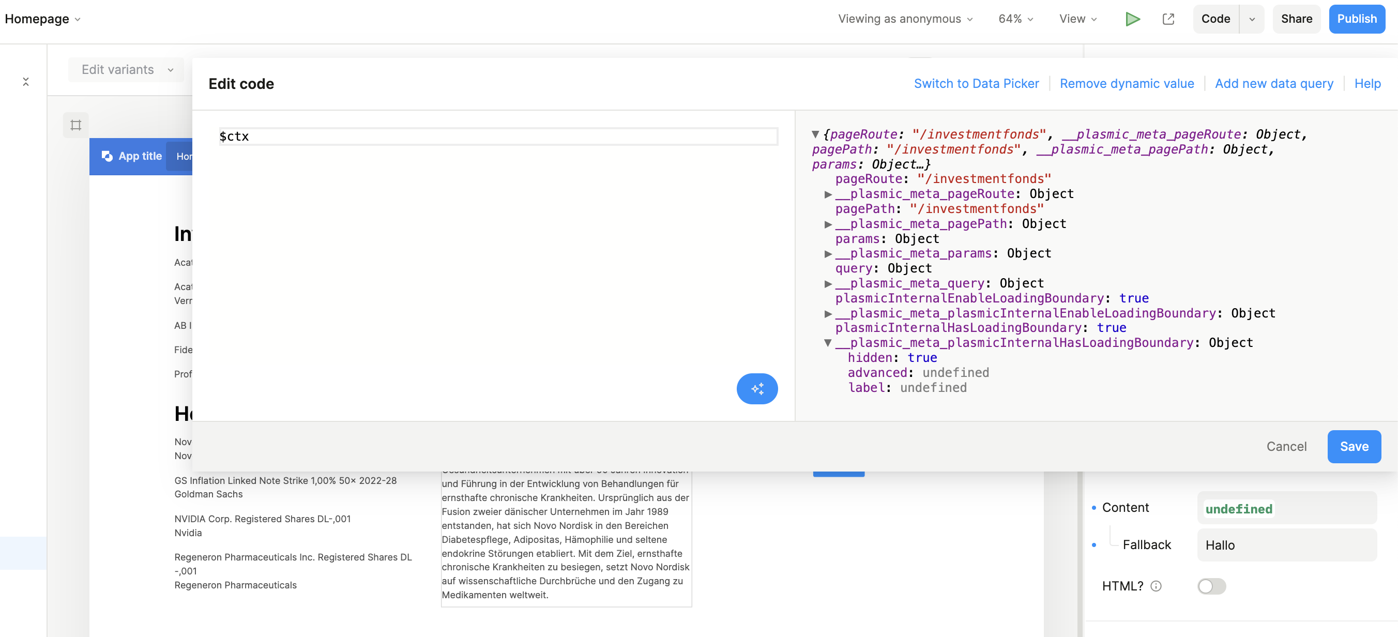Toggle the HTML? switch
The image size is (1398, 637).
[x=1211, y=586]
